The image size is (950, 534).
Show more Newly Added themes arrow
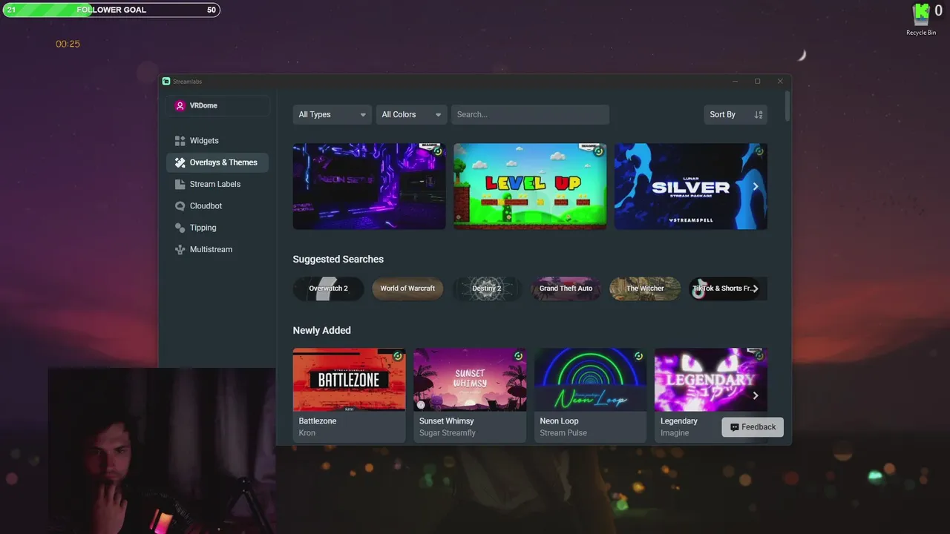756,395
